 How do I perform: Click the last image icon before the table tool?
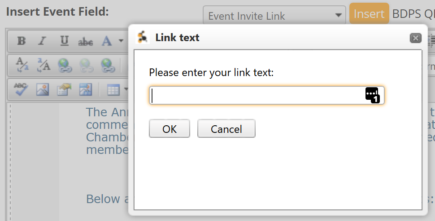(x=85, y=89)
